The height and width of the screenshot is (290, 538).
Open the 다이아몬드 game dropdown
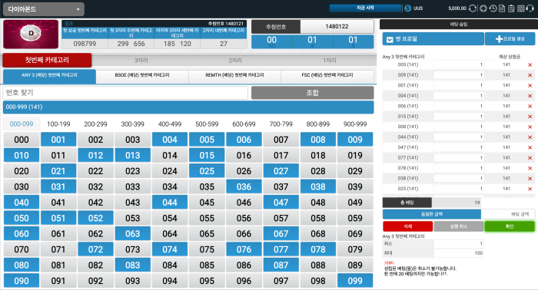44,9
